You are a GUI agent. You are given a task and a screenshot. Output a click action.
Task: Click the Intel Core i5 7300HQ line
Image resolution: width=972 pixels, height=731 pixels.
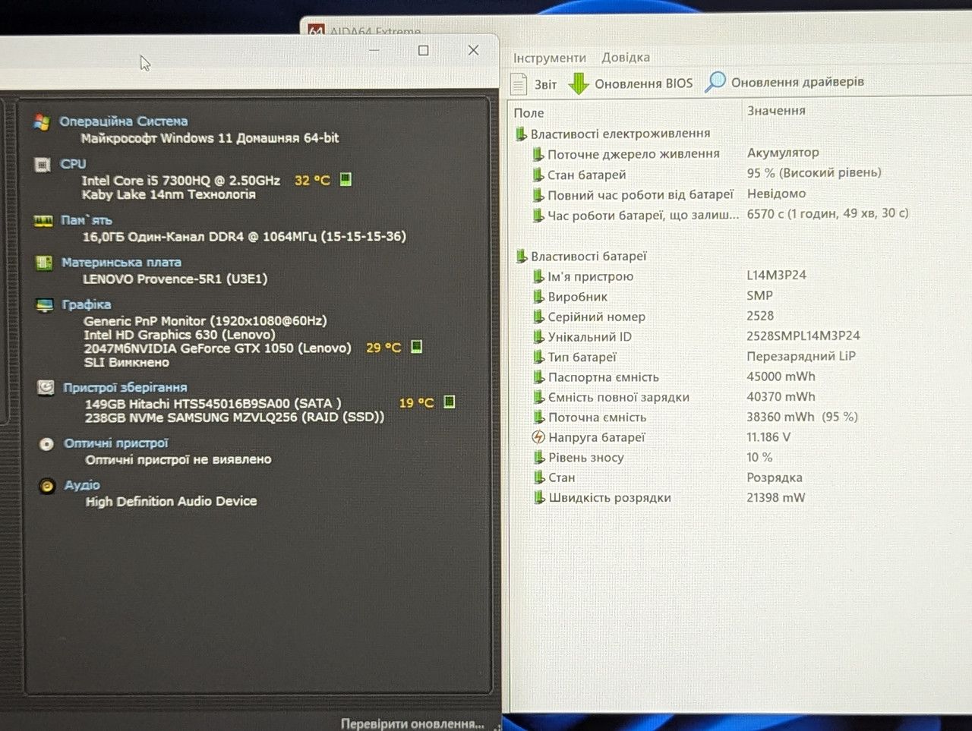[x=181, y=181]
